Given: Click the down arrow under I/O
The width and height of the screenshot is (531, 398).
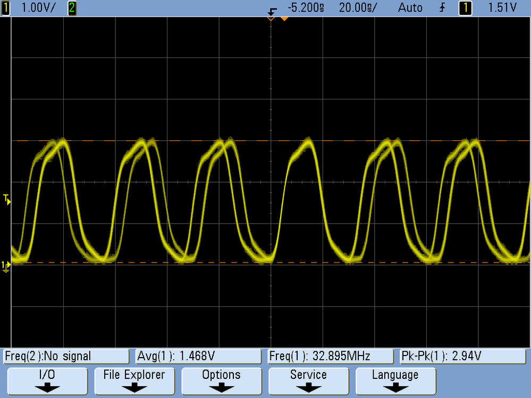Looking at the screenshot, I should coord(47,388).
